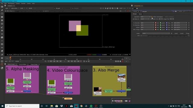Open the Color nodes toolbar icon
The height and width of the screenshot is (108, 193).
2,20
